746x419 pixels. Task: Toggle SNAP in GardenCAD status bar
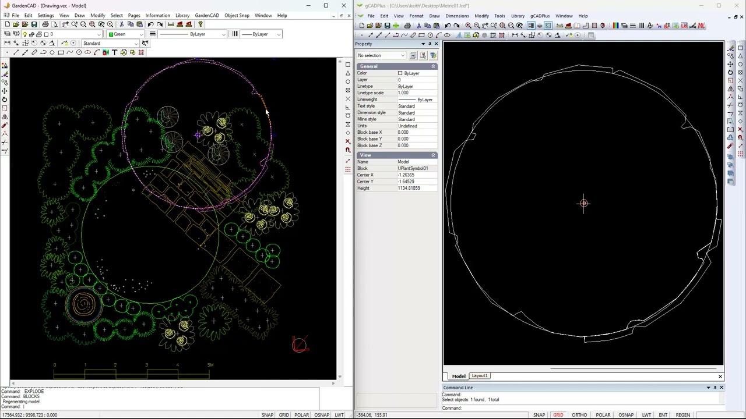268,415
